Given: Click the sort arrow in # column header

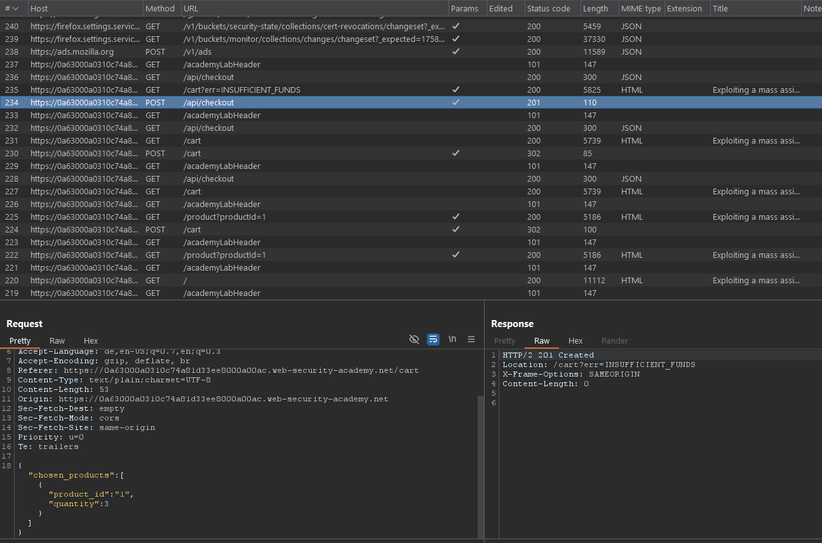Looking at the screenshot, I should pyautogui.click(x=15, y=9).
